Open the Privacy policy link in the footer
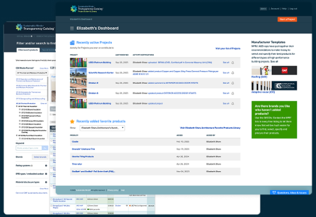The width and height of the screenshot is (316, 217). tap(113, 190)
